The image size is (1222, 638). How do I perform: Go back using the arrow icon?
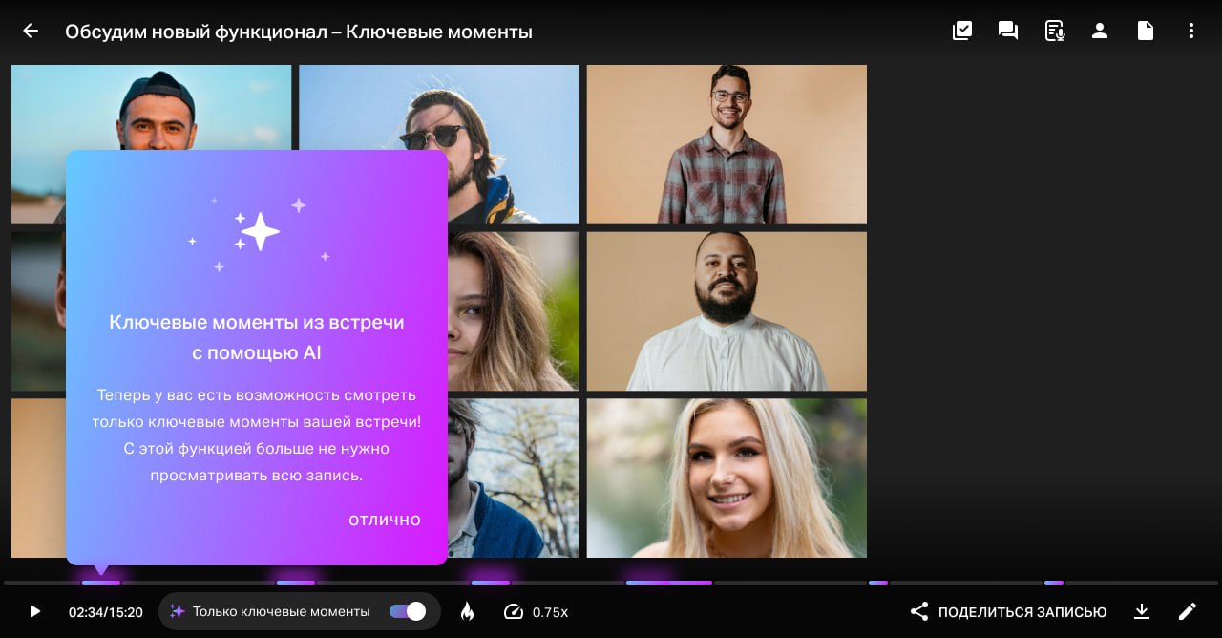(31, 30)
